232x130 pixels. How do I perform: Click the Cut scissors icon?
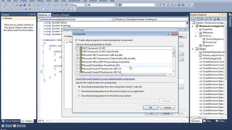coord(29,5)
